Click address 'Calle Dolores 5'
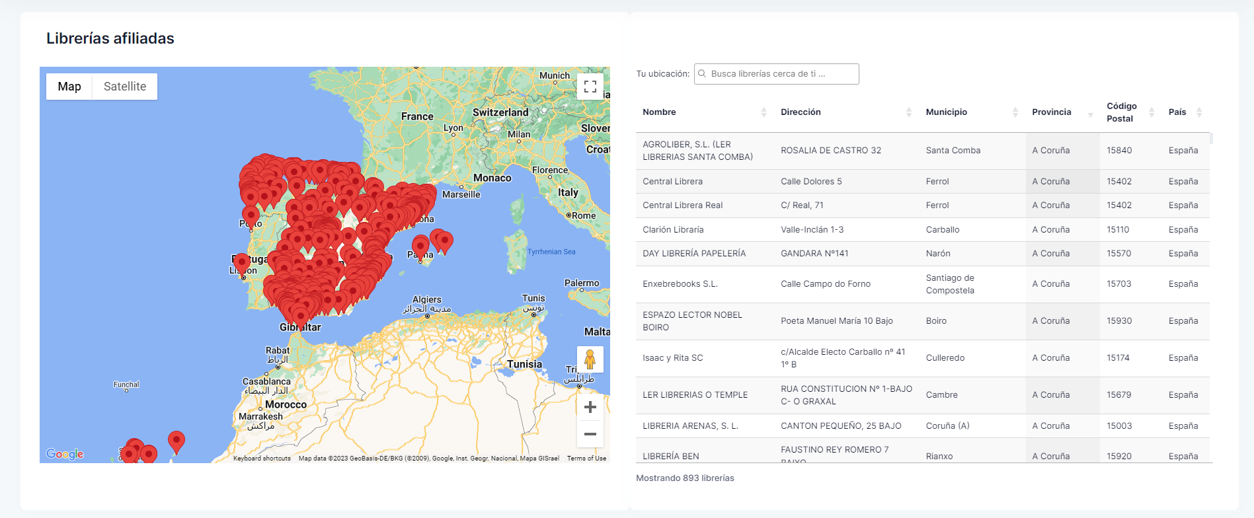This screenshot has height=518, width=1254. pos(811,182)
